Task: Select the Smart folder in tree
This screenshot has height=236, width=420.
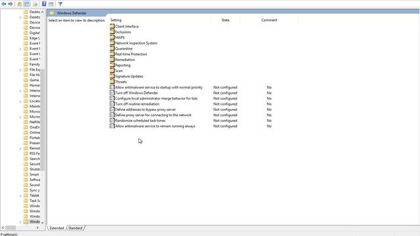Action: [34, 174]
